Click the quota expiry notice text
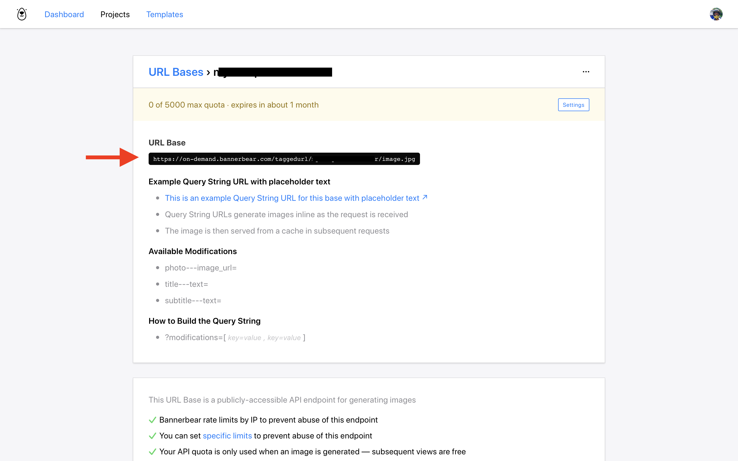The width and height of the screenshot is (738, 461). [233, 105]
